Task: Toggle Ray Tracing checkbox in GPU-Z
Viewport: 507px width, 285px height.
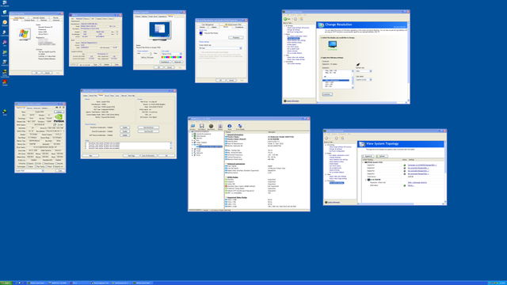Action: (36, 167)
